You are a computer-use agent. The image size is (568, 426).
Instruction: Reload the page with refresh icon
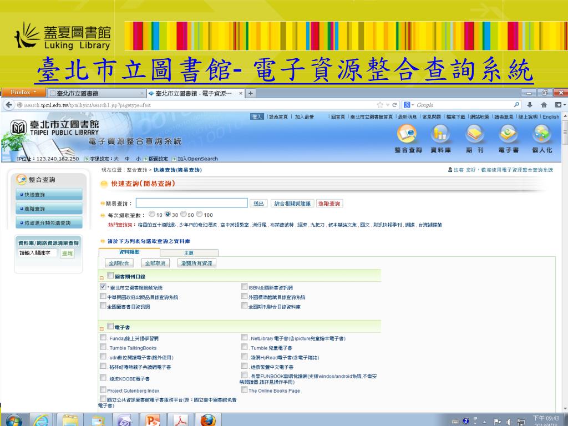point(394,105)
